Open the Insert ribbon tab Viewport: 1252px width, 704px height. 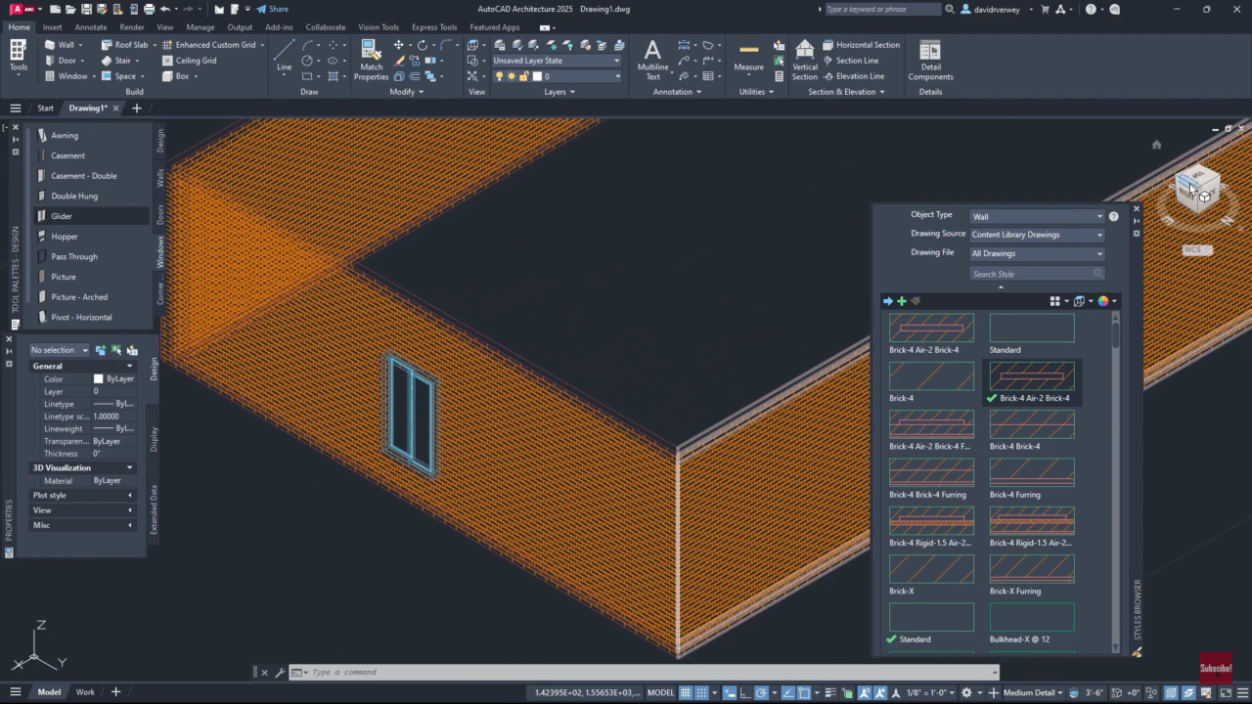point(52,27)
